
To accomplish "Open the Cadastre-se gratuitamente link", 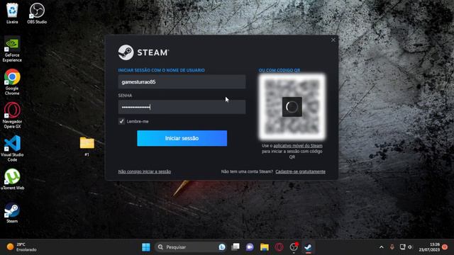I will point(300,171).
